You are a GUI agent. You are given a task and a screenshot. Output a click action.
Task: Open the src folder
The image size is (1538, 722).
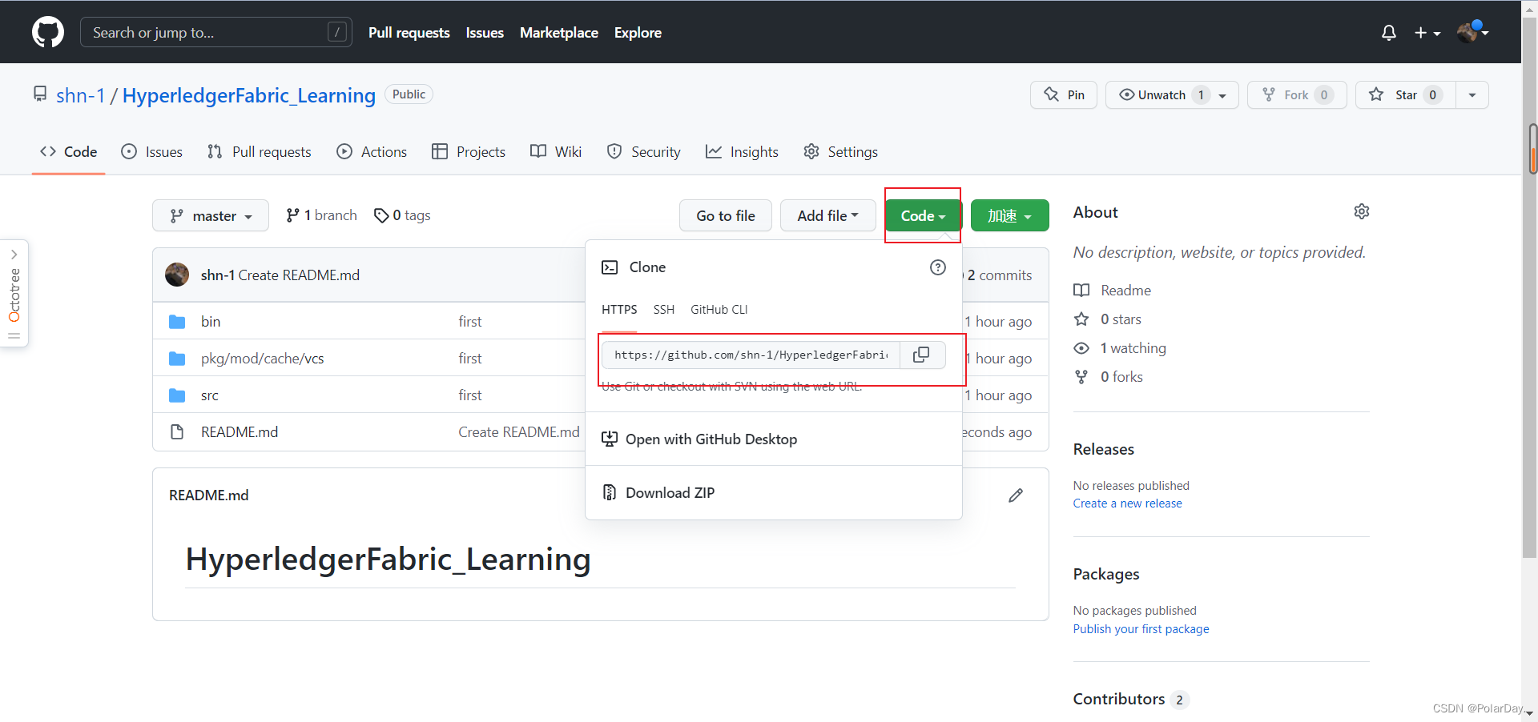210,395
